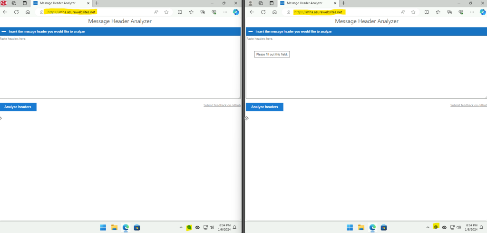Click Analyze headers button in right window

264,107
